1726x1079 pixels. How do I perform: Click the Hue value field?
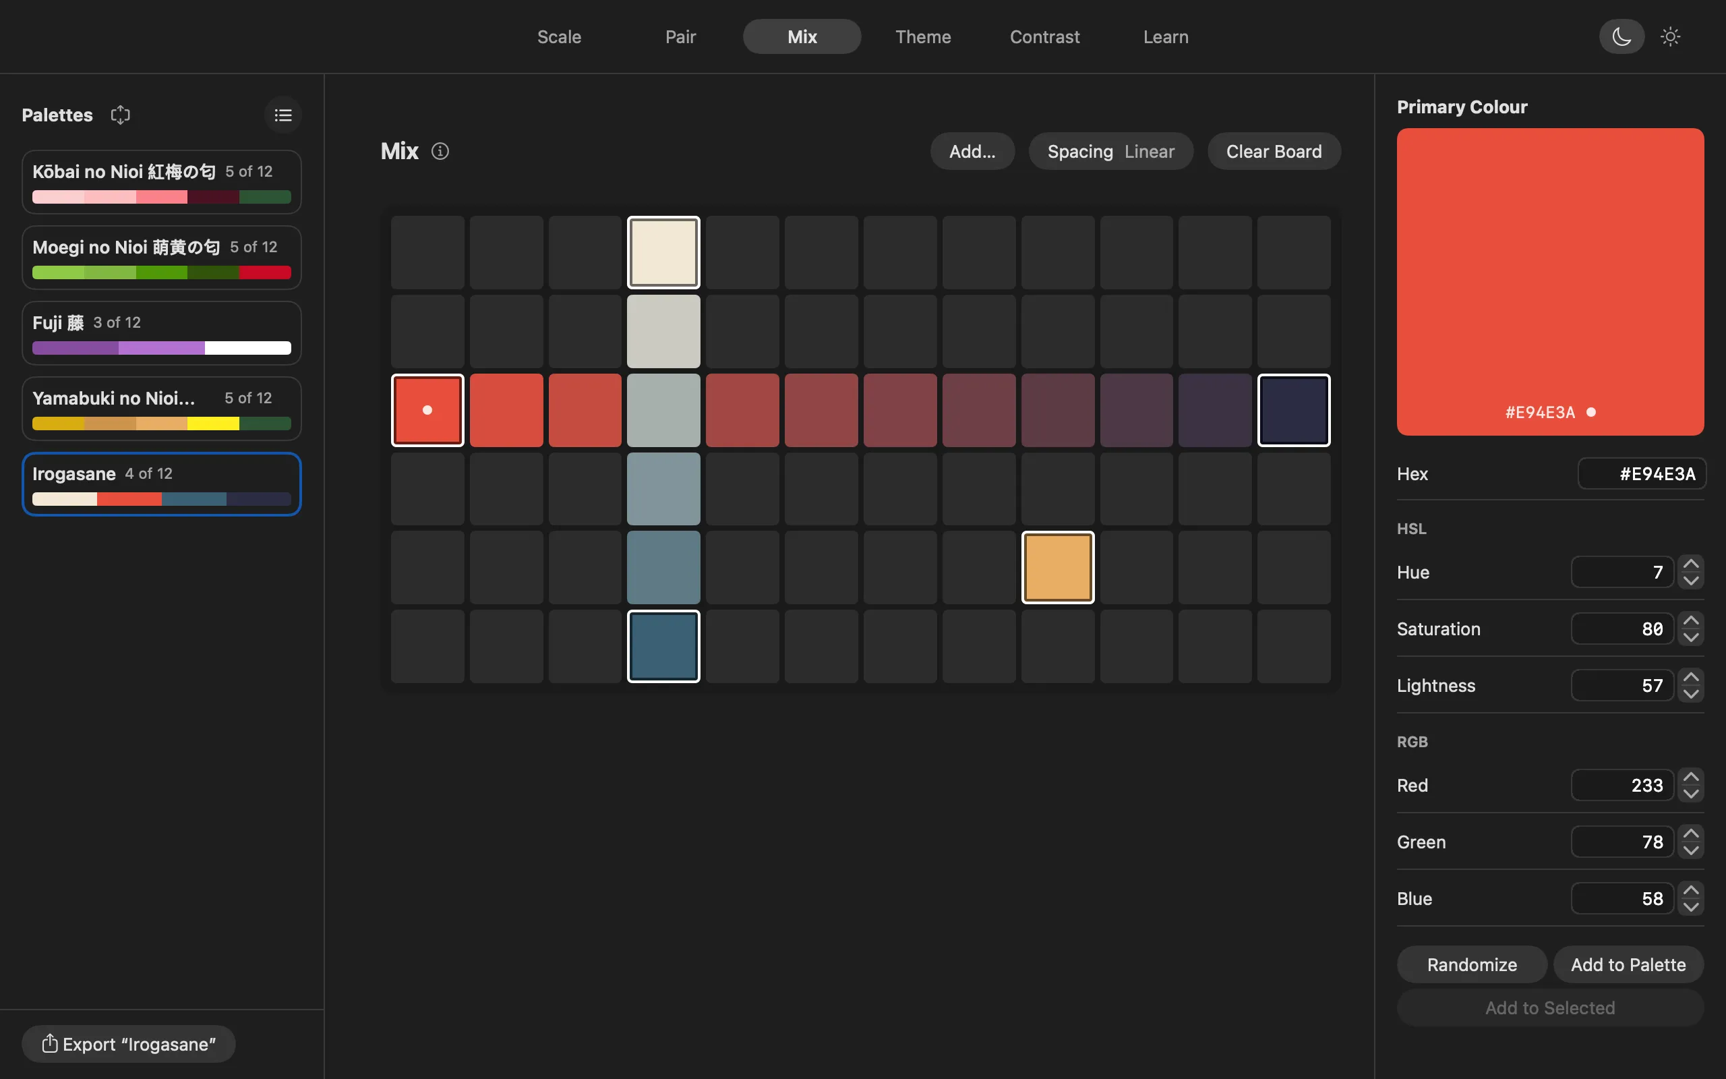coord(1622,573)
